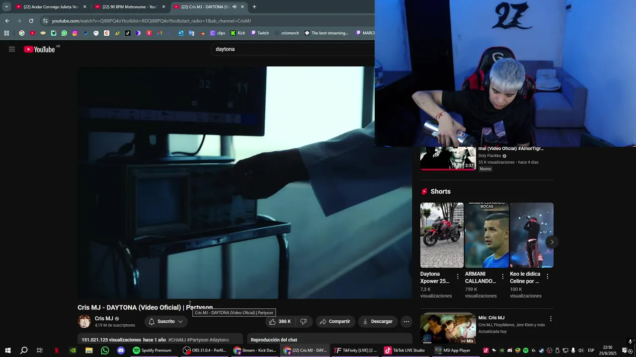This screenshot has width=636, height=357.
Task: Open the Doly Flackko video thumbnail
Action: [x=448, y=158]
